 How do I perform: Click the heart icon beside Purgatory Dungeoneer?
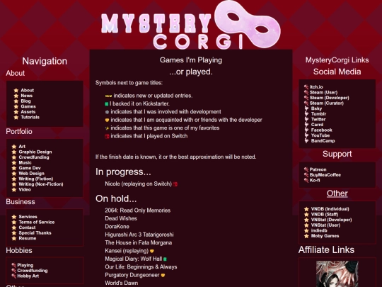pyautogui.click(x=163, y=275)
